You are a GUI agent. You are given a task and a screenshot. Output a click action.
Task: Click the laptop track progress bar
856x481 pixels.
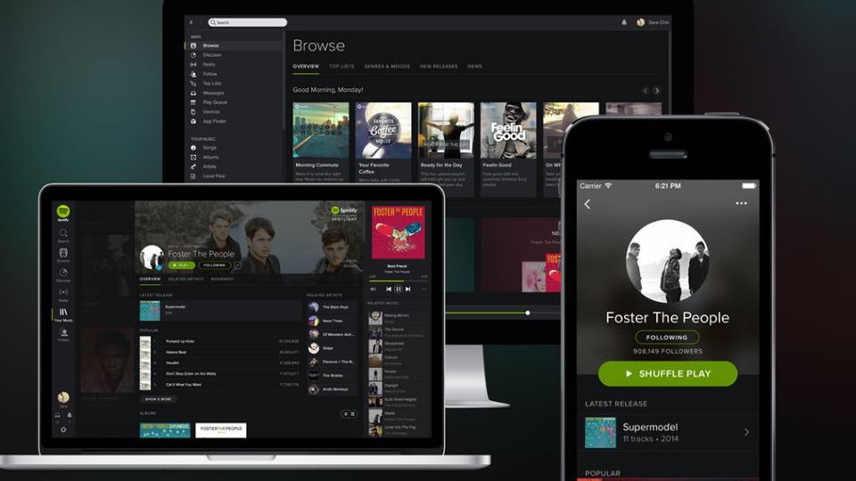point(399,281)
